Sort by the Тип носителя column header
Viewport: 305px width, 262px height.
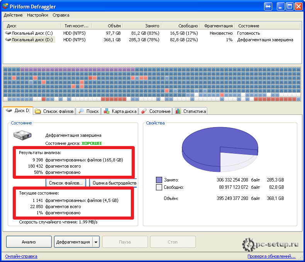coord(76,25)
